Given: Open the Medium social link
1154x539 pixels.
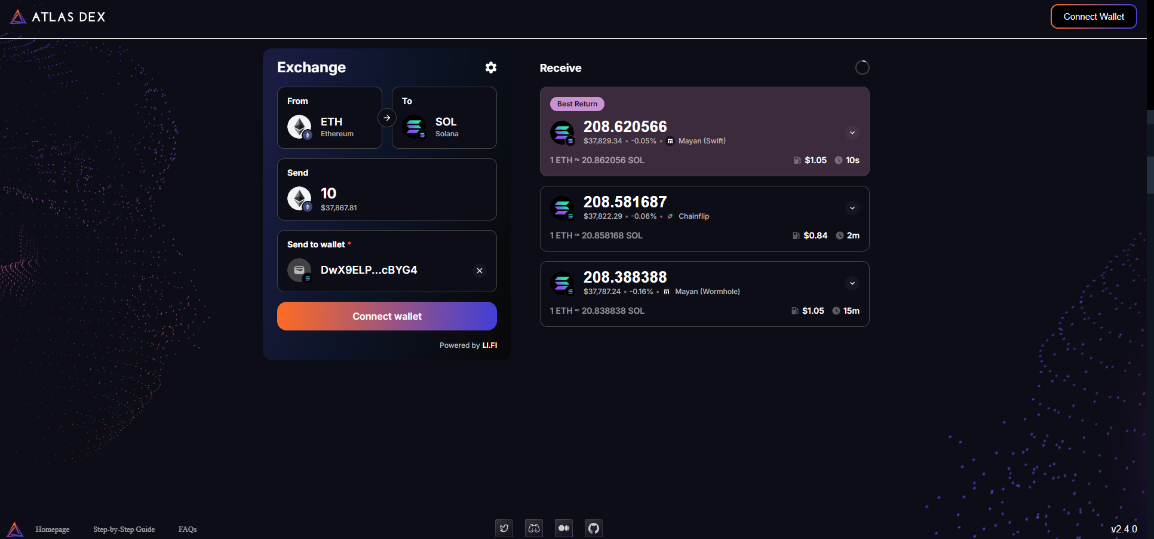Looking at the screenshot, I should click(563, 528).
